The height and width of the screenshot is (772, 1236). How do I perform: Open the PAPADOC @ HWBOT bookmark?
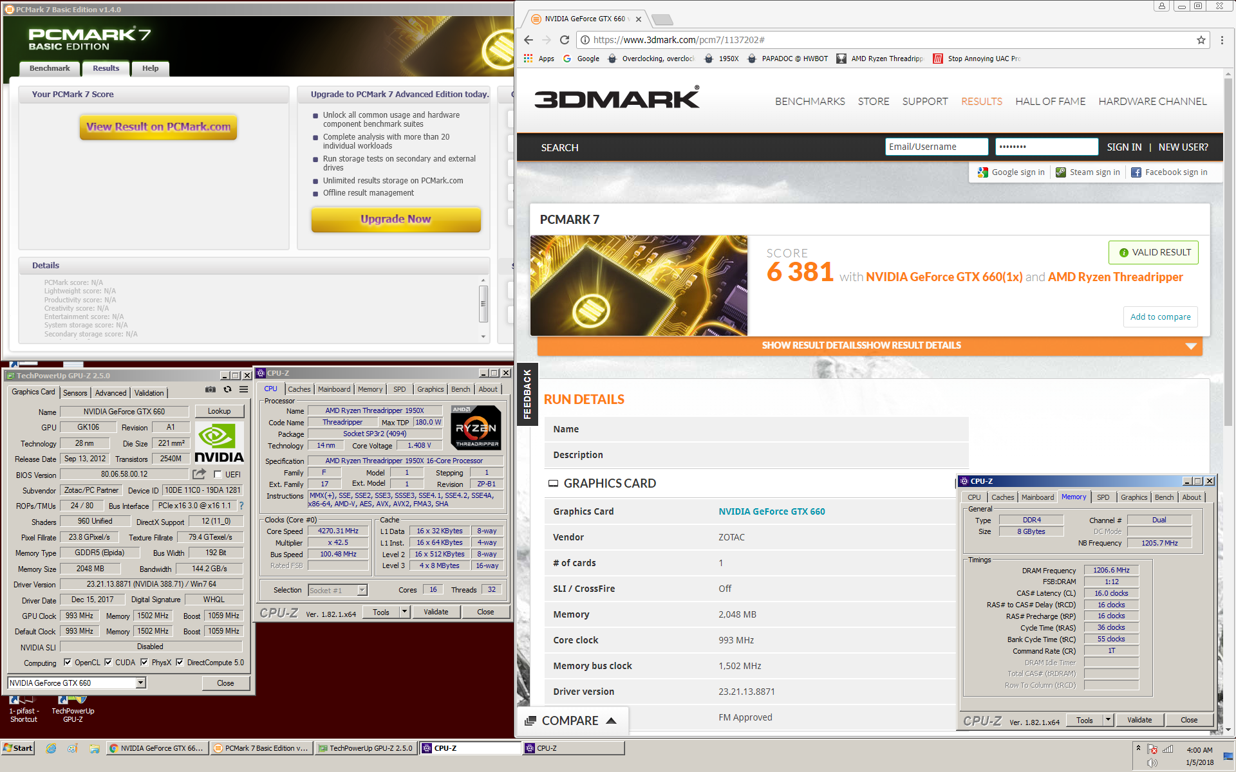pos(787,59)
